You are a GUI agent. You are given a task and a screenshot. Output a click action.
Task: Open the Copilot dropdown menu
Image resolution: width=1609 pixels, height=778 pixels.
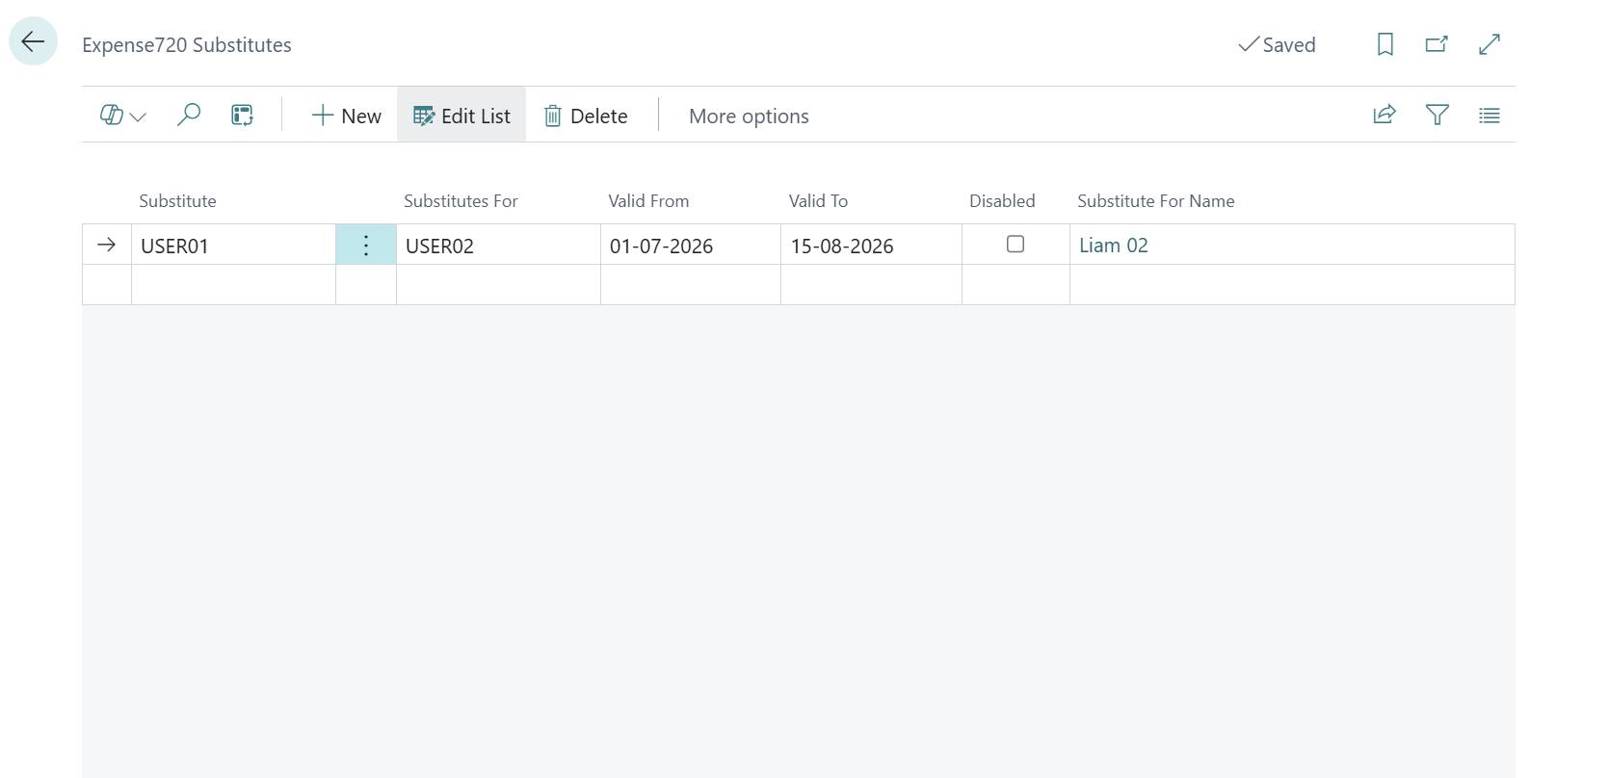(122, 116)
